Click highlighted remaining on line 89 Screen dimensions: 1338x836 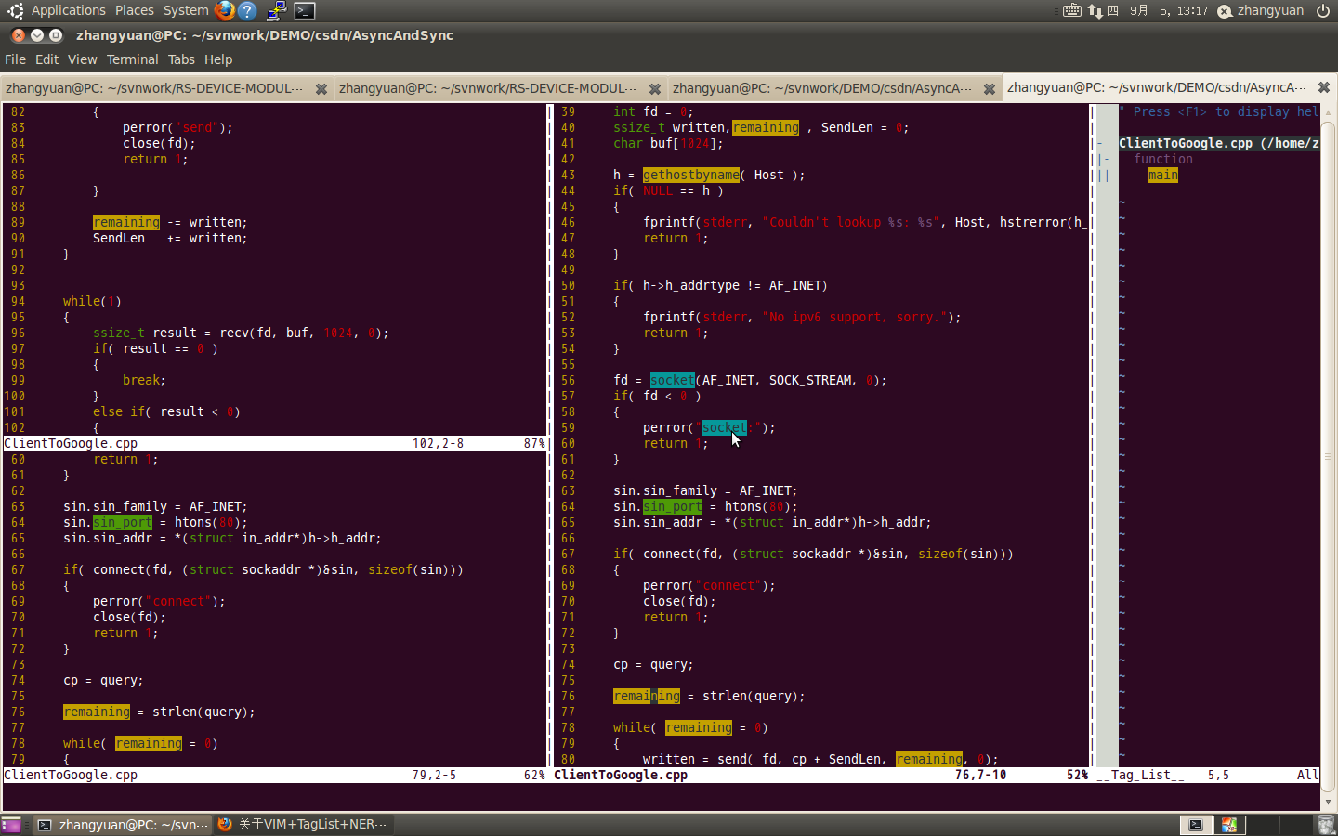coord(126,223)
